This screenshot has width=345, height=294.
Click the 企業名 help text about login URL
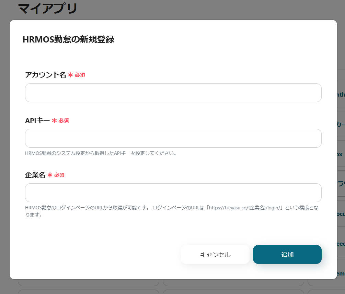point(172,211)
